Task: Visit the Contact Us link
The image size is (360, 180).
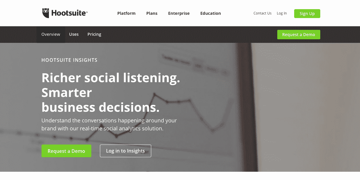Action: (262, 13)
